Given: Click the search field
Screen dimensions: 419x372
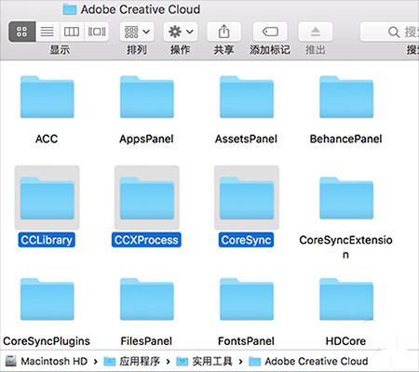Looking at the screenshot, I should coord(390,32).
